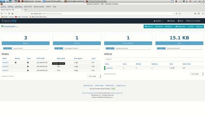Open the Edition menu
This screenshot has width=205, height=115.
click(x=11, y=6)
